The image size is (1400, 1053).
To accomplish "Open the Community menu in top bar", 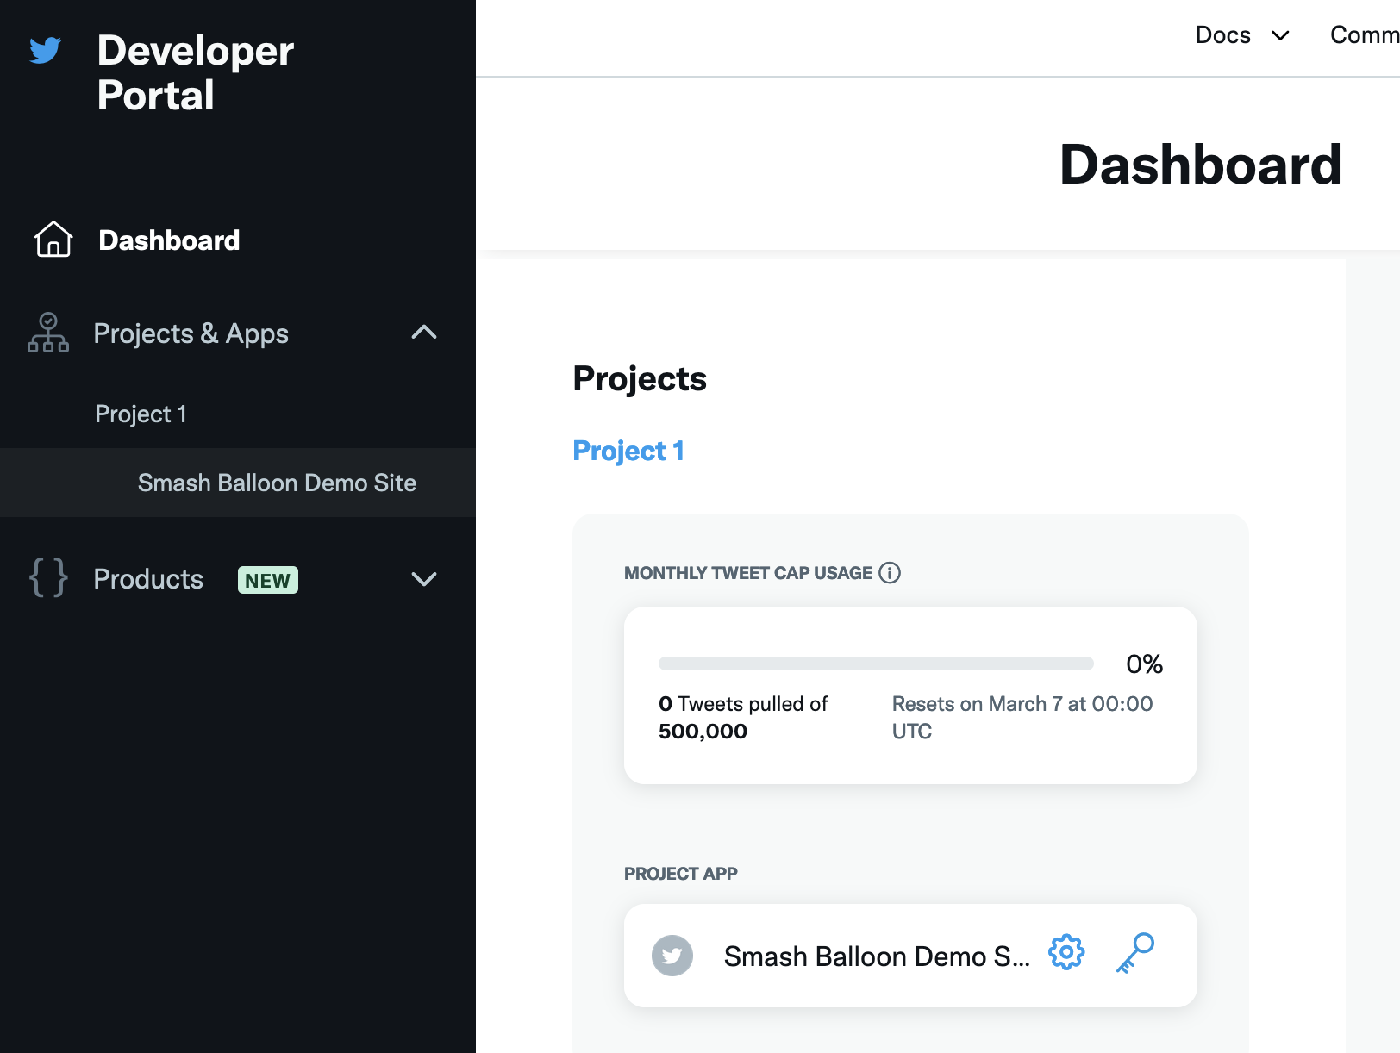I will (x=1364, y=35).
